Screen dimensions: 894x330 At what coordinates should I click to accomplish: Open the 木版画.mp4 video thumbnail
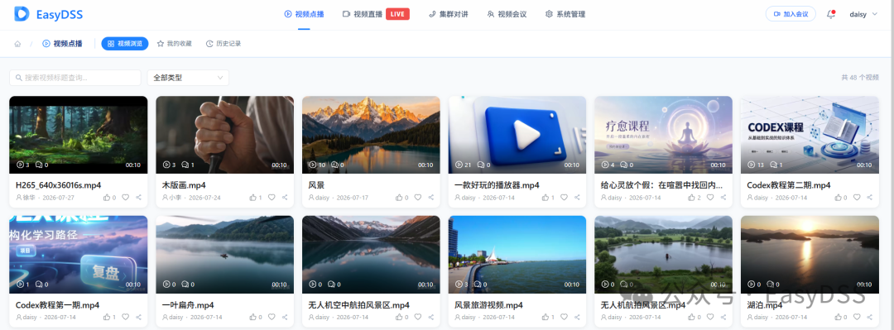coord(224,135)
